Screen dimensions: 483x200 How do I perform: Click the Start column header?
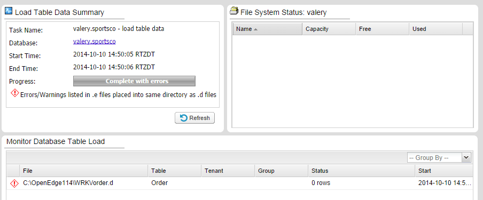(x=444, y=171)
